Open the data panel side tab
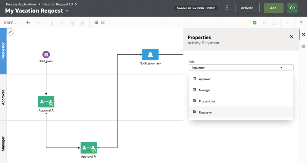The image size is (308, 164). pyautogui.click(x=303, y=46)
